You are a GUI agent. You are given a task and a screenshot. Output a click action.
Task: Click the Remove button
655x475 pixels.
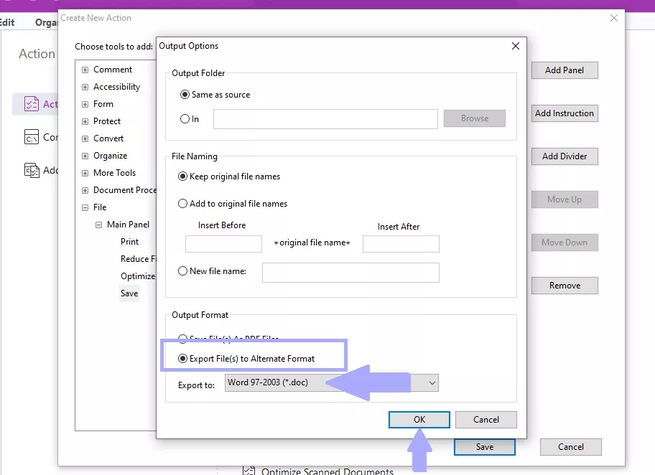click(565, 286)
